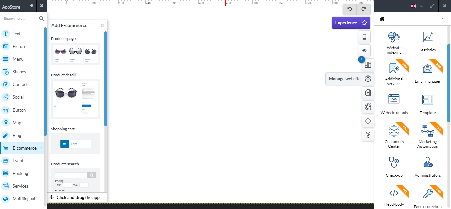Click the Experience button
The image size is (451, 209).
point(351,23)
